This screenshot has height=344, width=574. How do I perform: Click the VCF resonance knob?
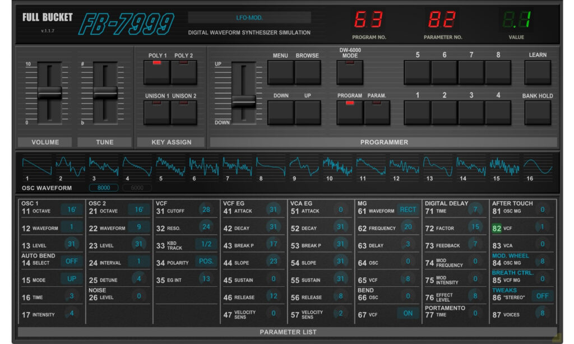pyautogui.click(x=206, y=227)
